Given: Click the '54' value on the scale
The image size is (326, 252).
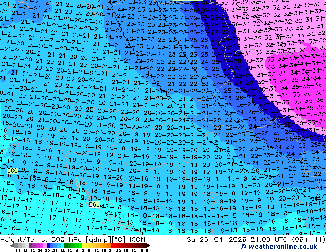Looking at the screenshot, I should (x=149, y=251).
